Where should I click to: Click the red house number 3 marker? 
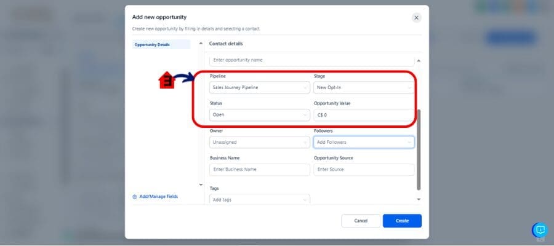click(166, 80)
